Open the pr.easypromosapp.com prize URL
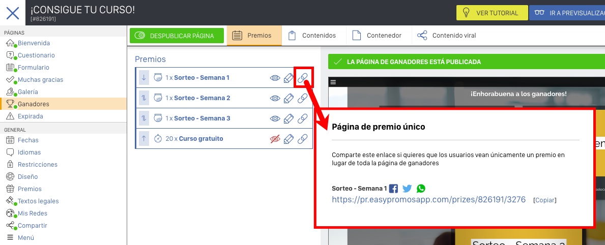605x245 pixels. [428, 200]
